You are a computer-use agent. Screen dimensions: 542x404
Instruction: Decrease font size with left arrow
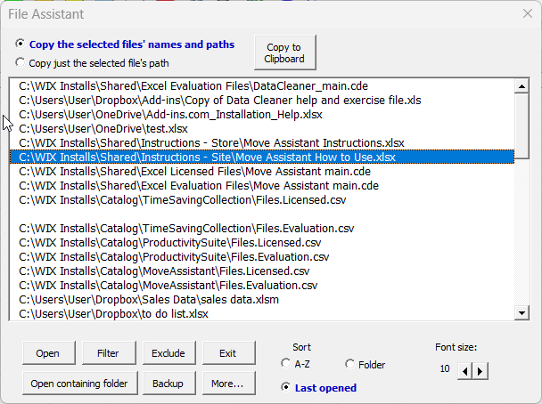465,371
